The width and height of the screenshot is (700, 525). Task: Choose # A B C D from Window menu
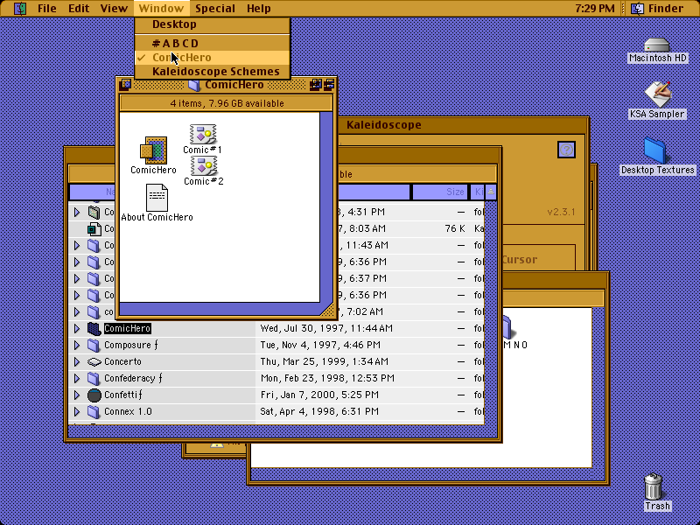(213, 43)
